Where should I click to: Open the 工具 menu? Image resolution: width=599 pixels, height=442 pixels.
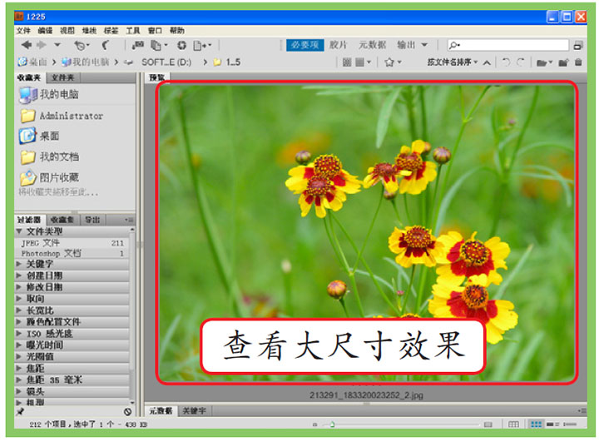coord(133,30)
